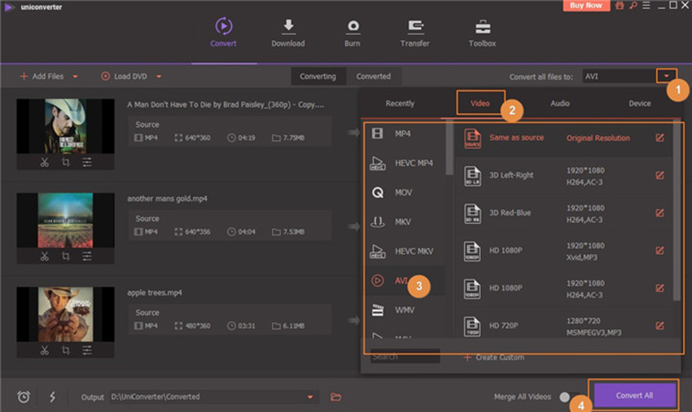Open the Toolbox section

(x=482, y=33)
